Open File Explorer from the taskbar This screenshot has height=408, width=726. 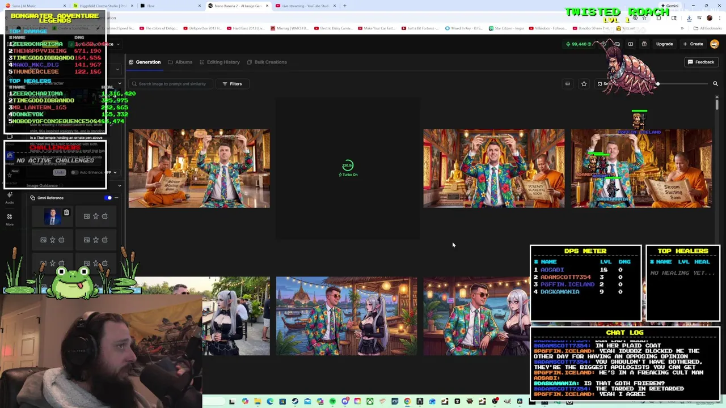(258, 401)
